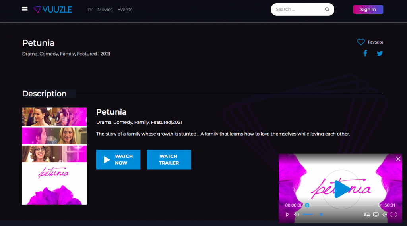Click the Petunia poster thumbnail

54,156
